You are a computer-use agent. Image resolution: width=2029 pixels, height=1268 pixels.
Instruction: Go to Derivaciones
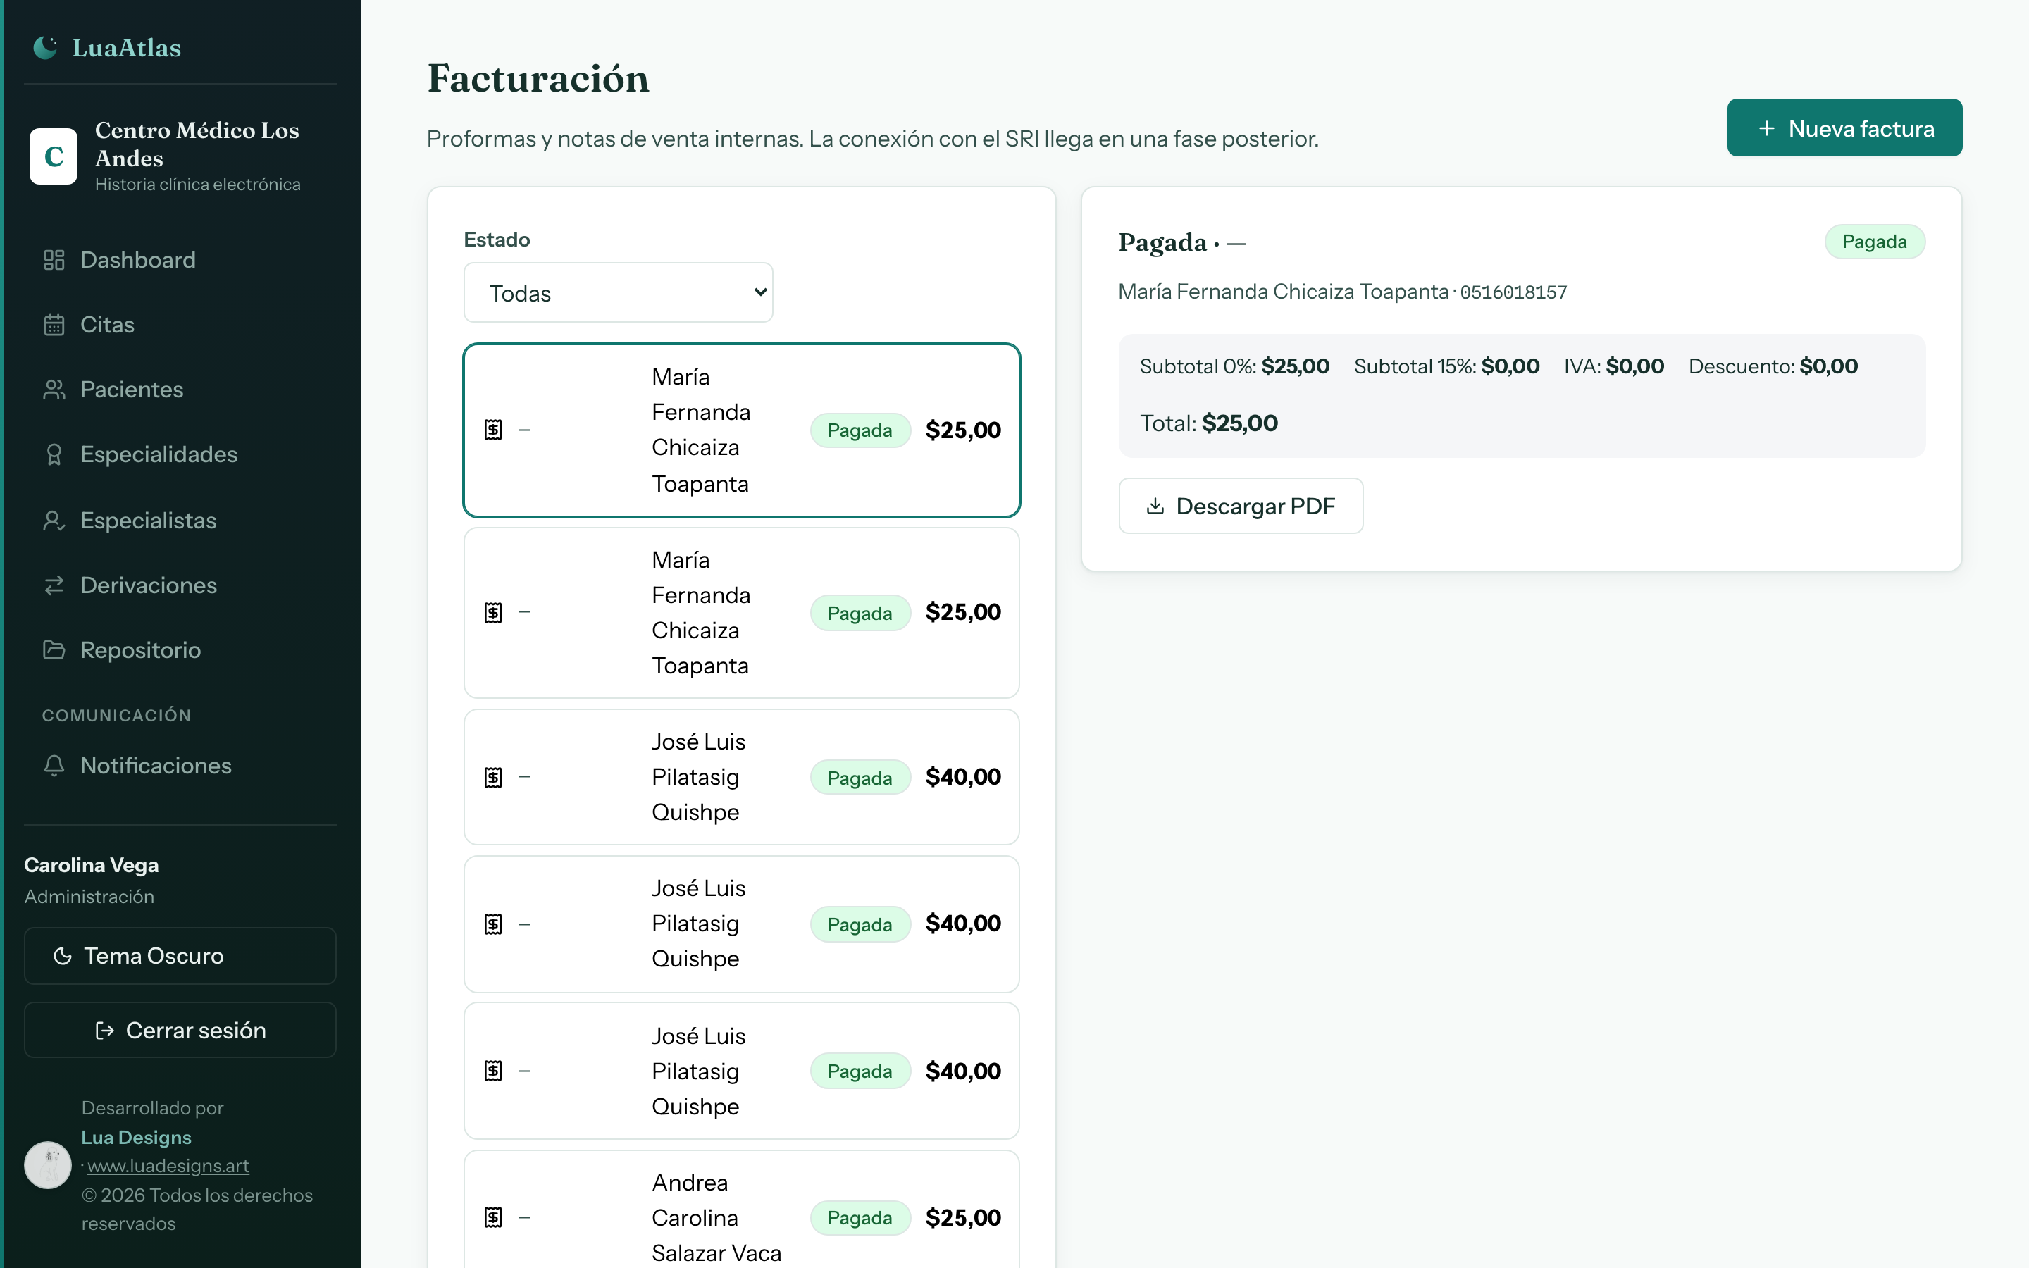point(180,585)
